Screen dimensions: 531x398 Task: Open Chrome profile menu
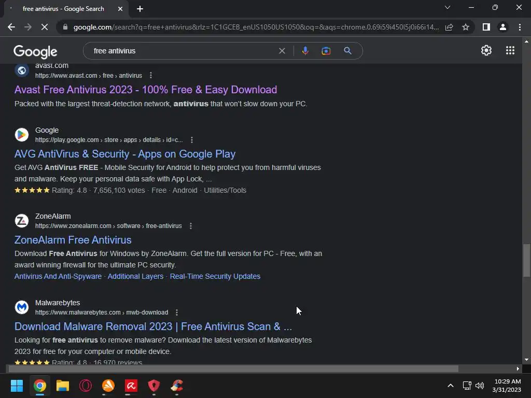[503, 27]
